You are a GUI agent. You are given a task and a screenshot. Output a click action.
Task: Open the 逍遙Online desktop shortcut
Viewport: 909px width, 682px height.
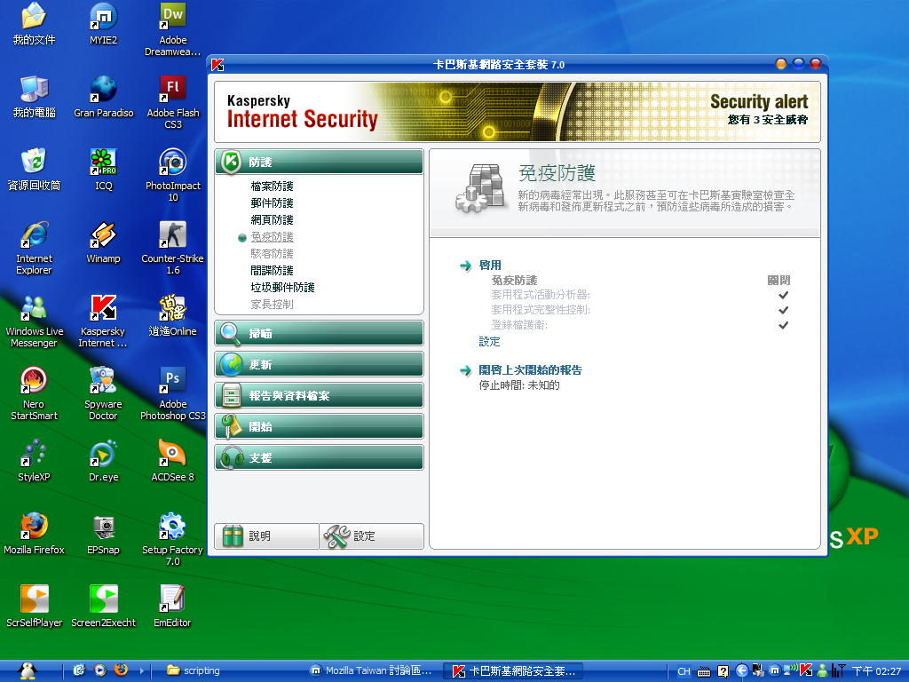[x=173, y=315]
